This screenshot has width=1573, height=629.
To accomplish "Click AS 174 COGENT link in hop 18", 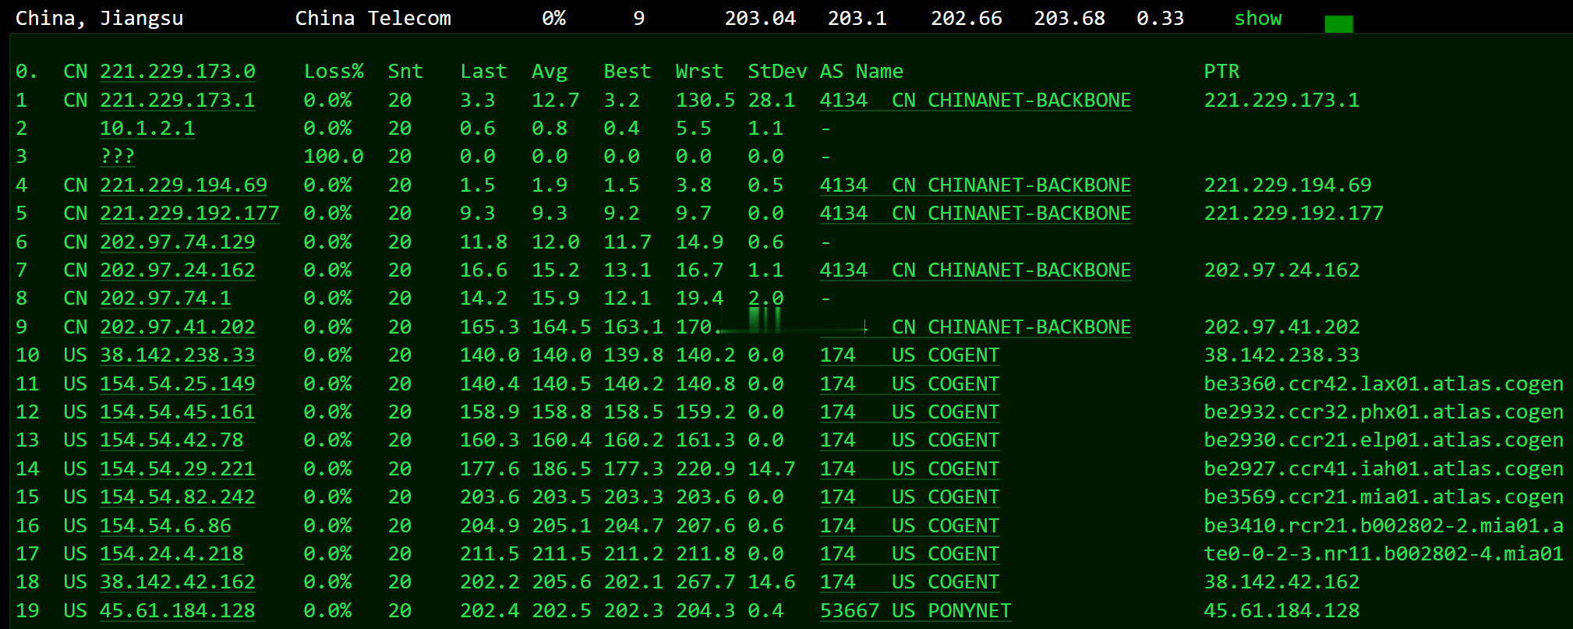I will pyautogui.click(x=910, y=582).
